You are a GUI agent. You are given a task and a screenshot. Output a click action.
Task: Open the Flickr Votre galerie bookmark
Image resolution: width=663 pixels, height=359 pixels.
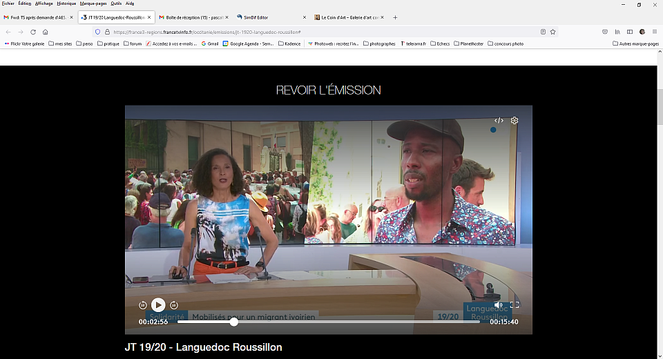point(24,43)
